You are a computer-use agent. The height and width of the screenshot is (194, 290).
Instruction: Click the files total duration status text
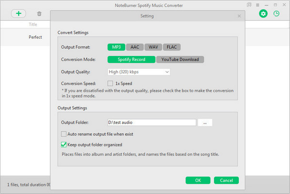click(29, 185)
